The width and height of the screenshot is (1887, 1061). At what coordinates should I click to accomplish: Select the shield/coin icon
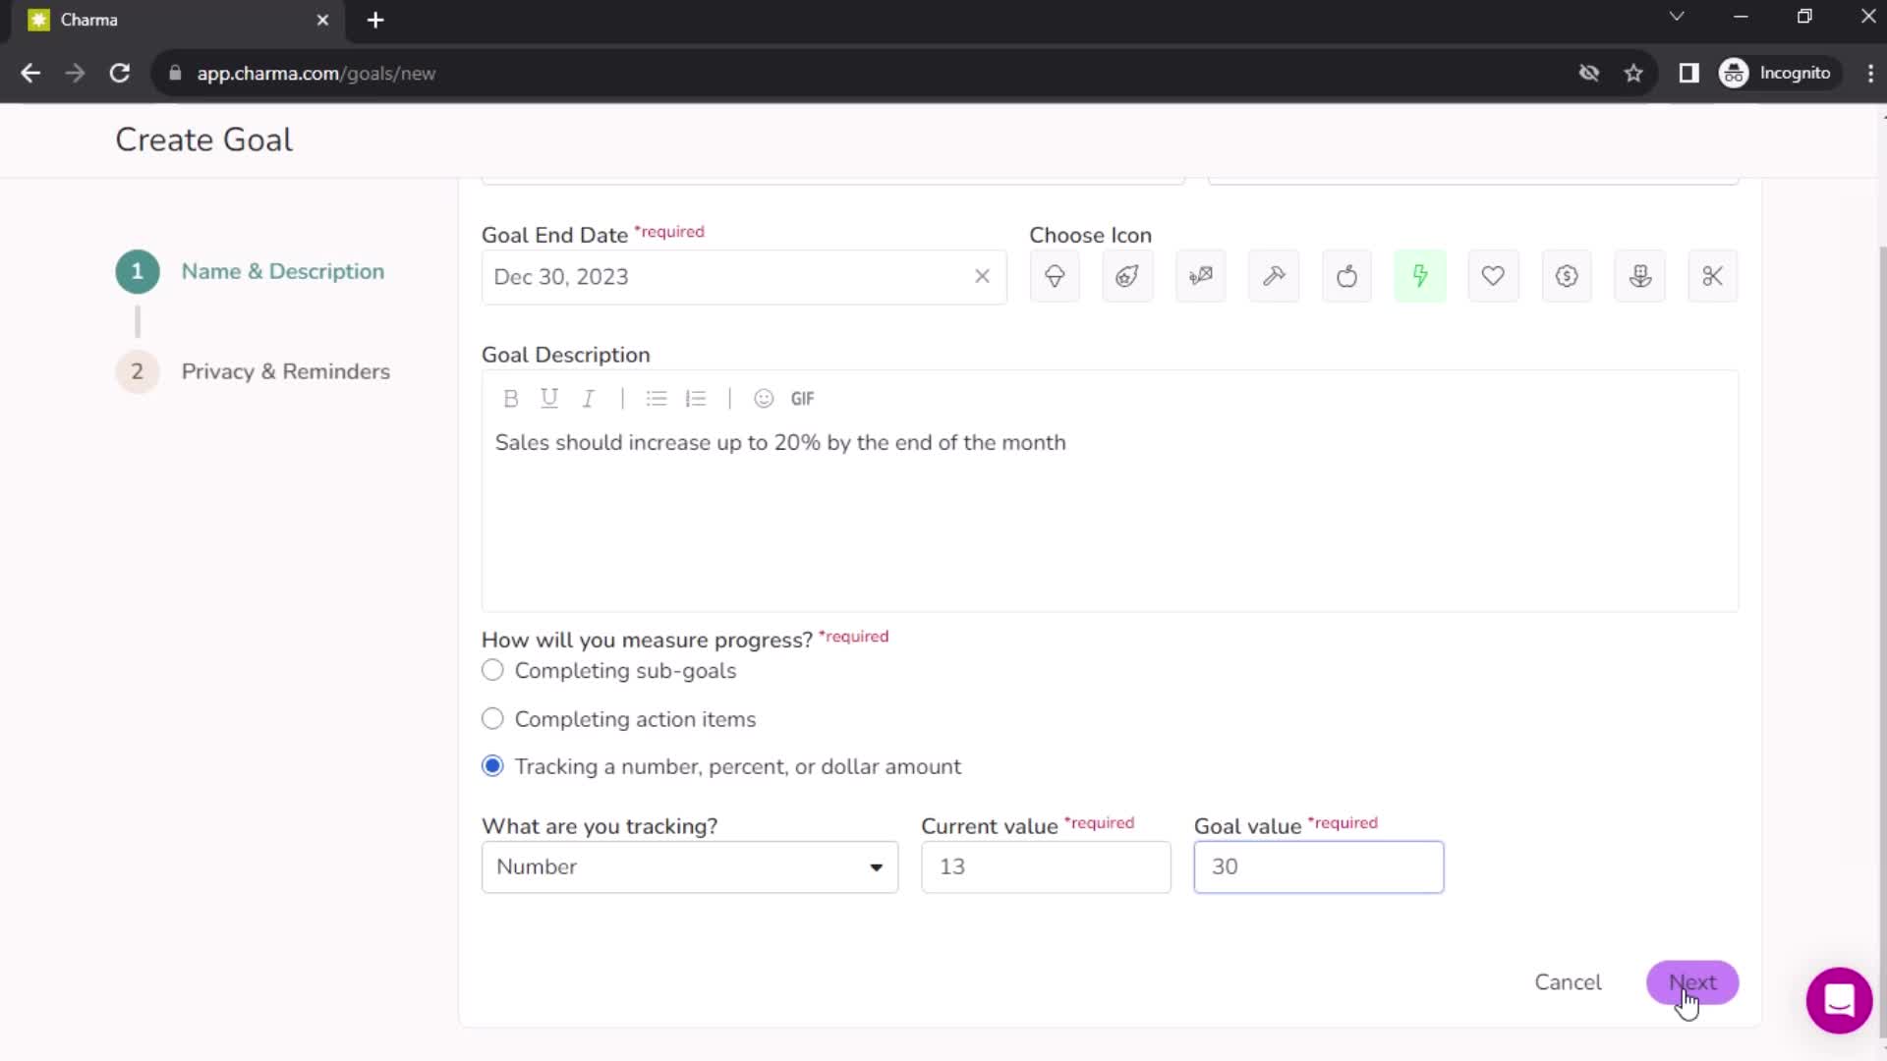[x=1566, y=276]
